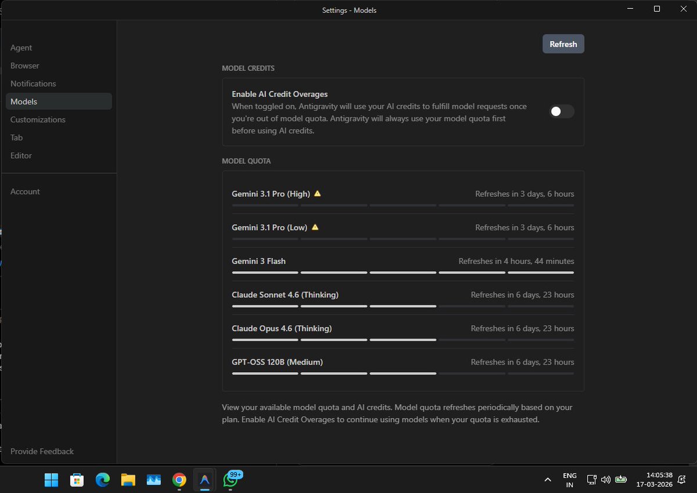
Task: Select the Gemini 3.1 Pro (Low) label
Action: (x=270, y=228)
